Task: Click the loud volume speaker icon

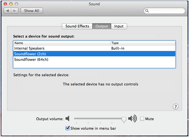Action: 132,119
